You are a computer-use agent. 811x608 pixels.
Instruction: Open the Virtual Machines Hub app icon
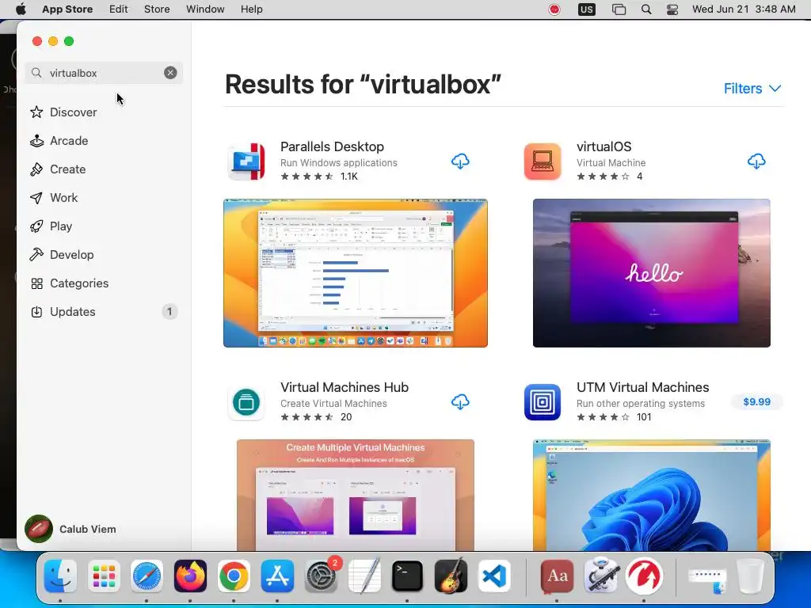tap(246, 402)
